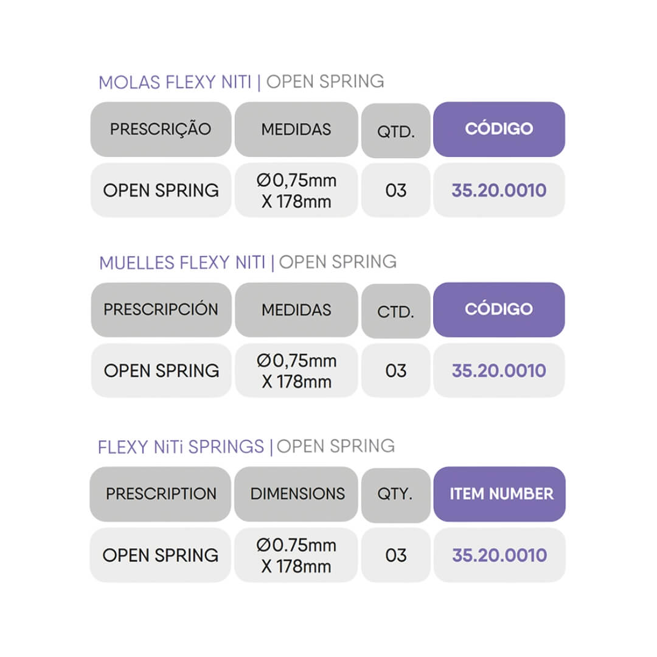Click OPEN SPRING cell under PRESCRIÇÃO

[x=161, y=190]
